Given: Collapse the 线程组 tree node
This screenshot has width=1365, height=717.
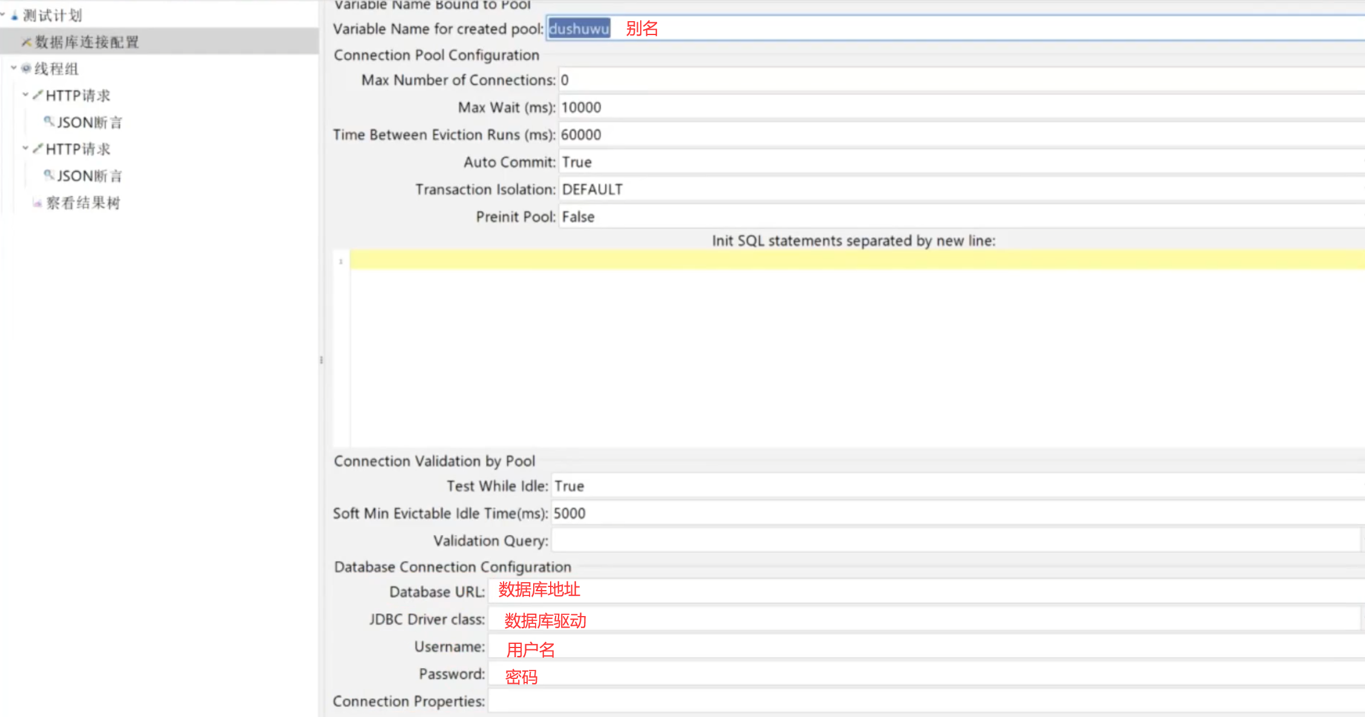Looking at the screenshot, I should (x=13, y=68).
